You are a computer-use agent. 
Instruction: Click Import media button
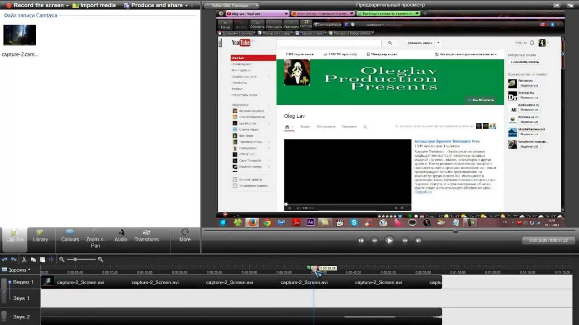coord(94,5)
